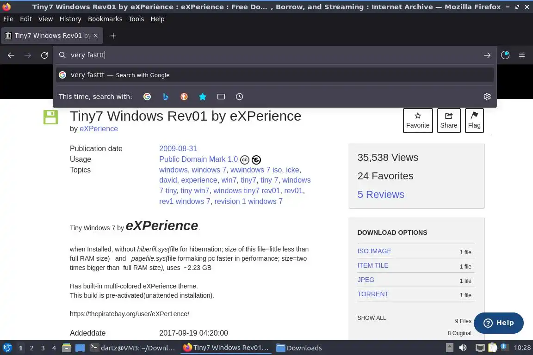
Task: Open 'wwindows 7 iso' topic link
Action: pos(256,170)
